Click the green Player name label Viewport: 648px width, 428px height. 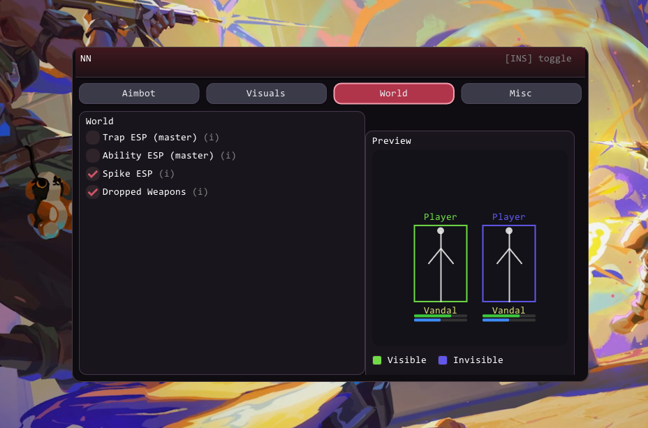[440, 217]
